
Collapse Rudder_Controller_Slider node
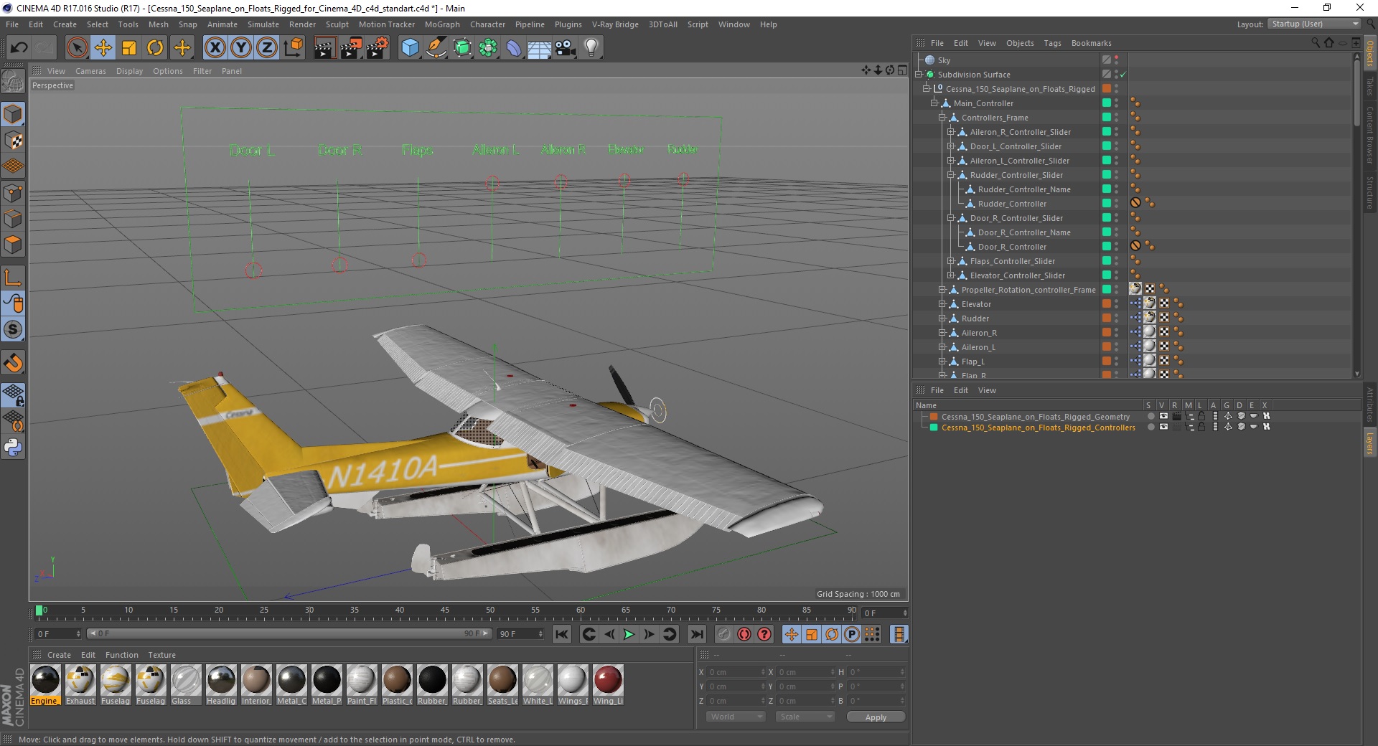[x=950, y=174]
